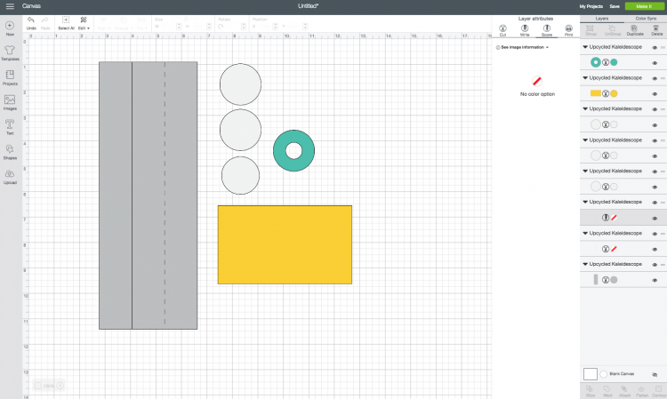
Task: Hide the gray rectangle layer
Action: coord(655,280)
